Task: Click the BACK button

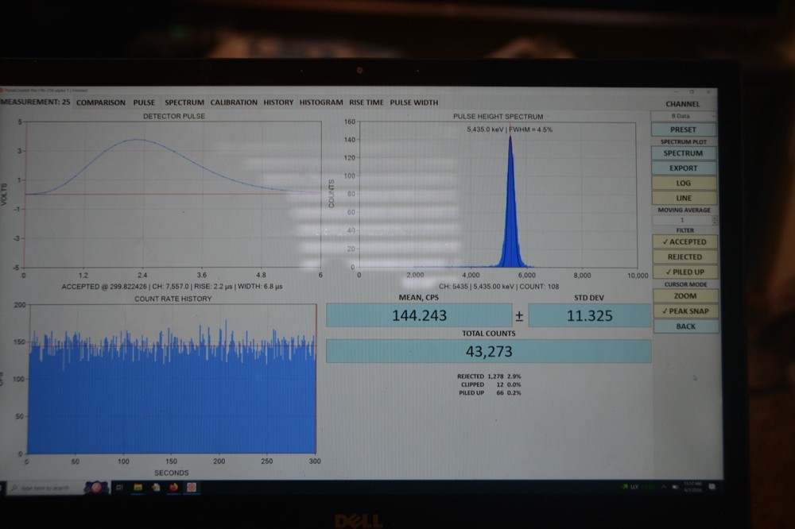Action: pos(686,326)
